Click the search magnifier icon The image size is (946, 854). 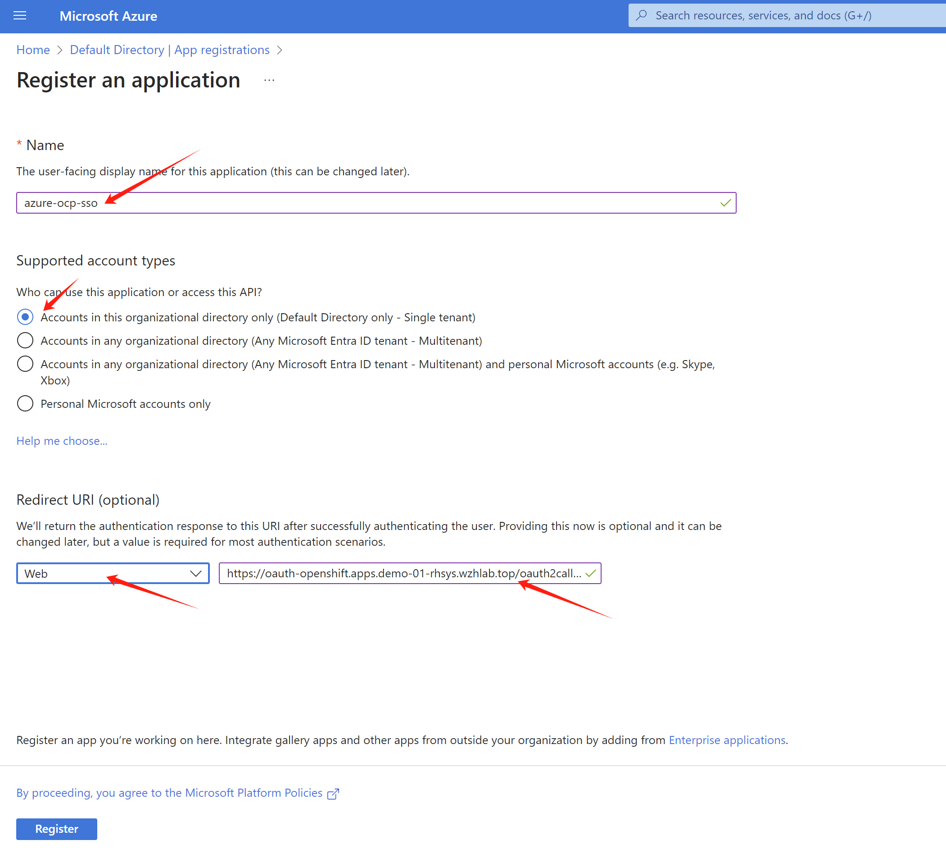[x=641, y=15]
